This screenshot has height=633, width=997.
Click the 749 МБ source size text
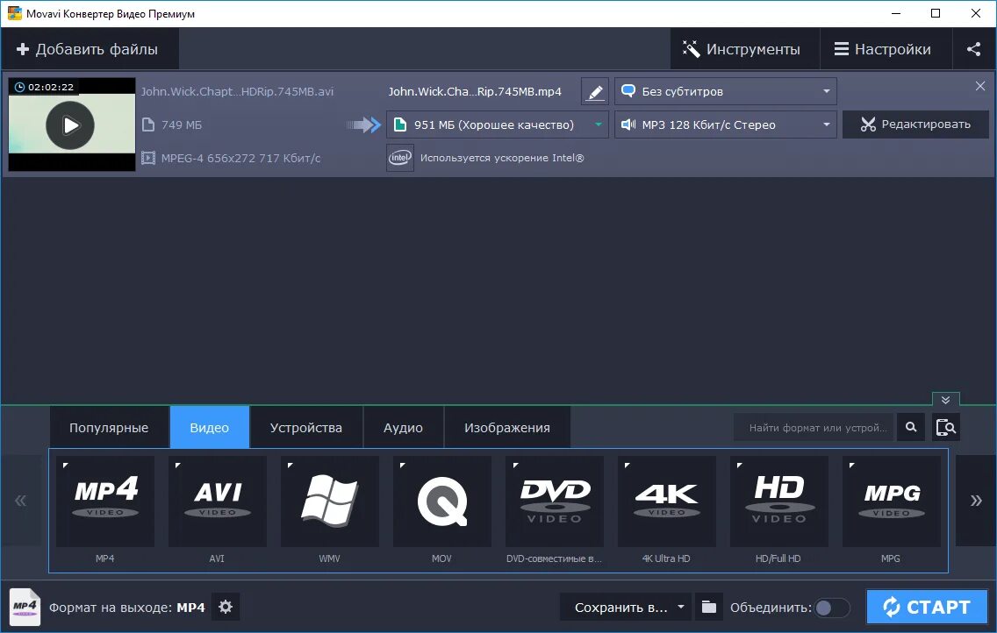(181, 125)
